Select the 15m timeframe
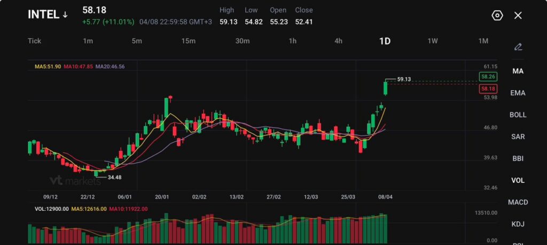This screenshot has width=547, height=245. click(x=188, y=41)
